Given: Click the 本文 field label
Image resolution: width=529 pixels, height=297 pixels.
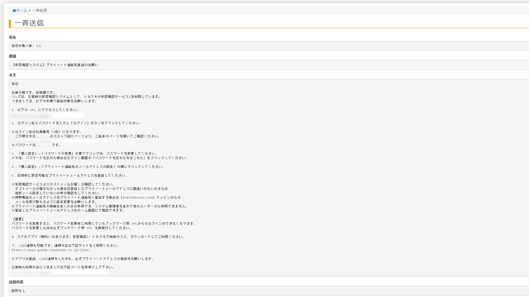Looking at the screenshot, I should coord(12,75).
